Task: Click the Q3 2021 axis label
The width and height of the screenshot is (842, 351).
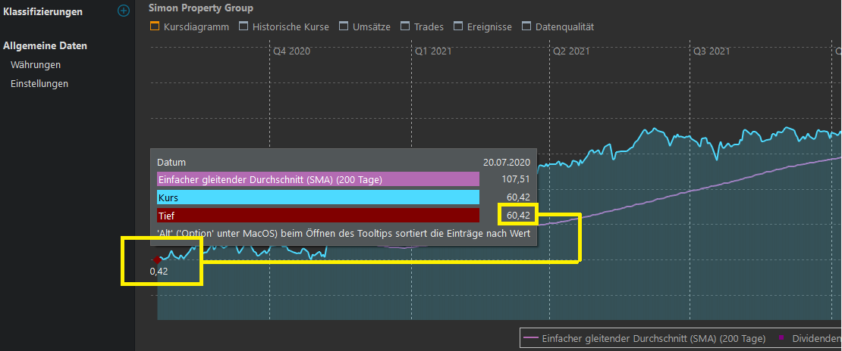Action: (x=712, y=51)
